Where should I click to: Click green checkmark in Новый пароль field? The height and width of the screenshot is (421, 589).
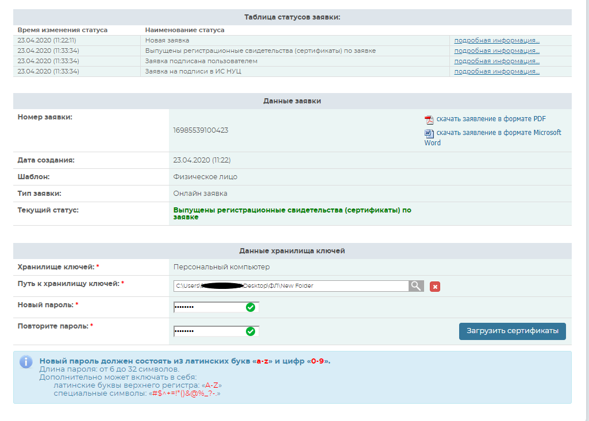250,307
